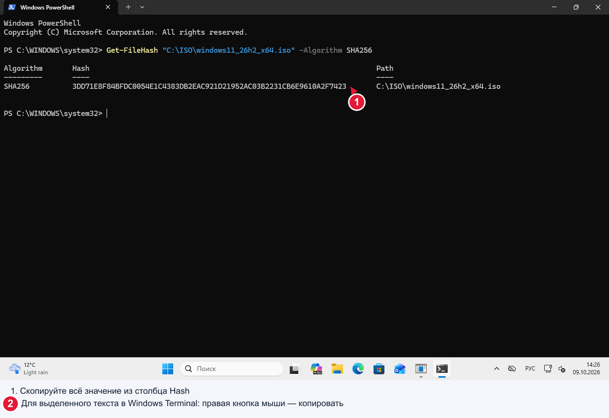Launch Microsoft Edge from the taskbar

coord(358,369)
